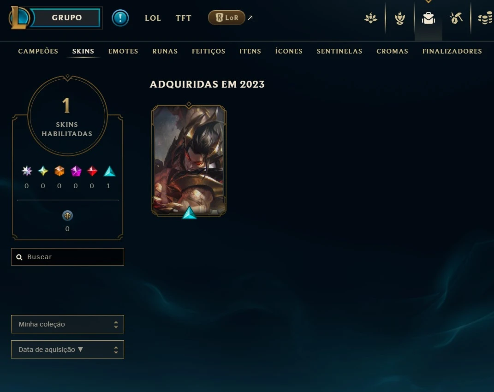This screenshot has width=494, height=392.
Task: Open the Store coins icon
Action: click(485, 18)
